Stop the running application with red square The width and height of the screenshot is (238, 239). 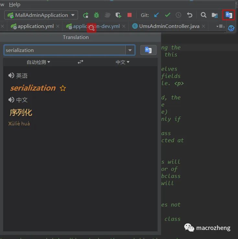point(130,15)
